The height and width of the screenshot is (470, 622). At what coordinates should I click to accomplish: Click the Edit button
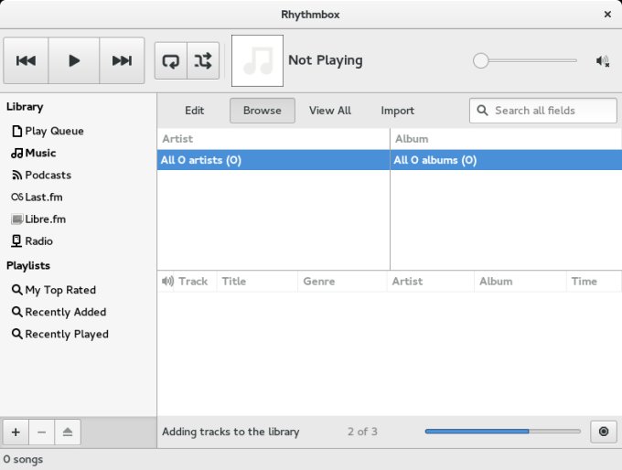pos(194,111)
